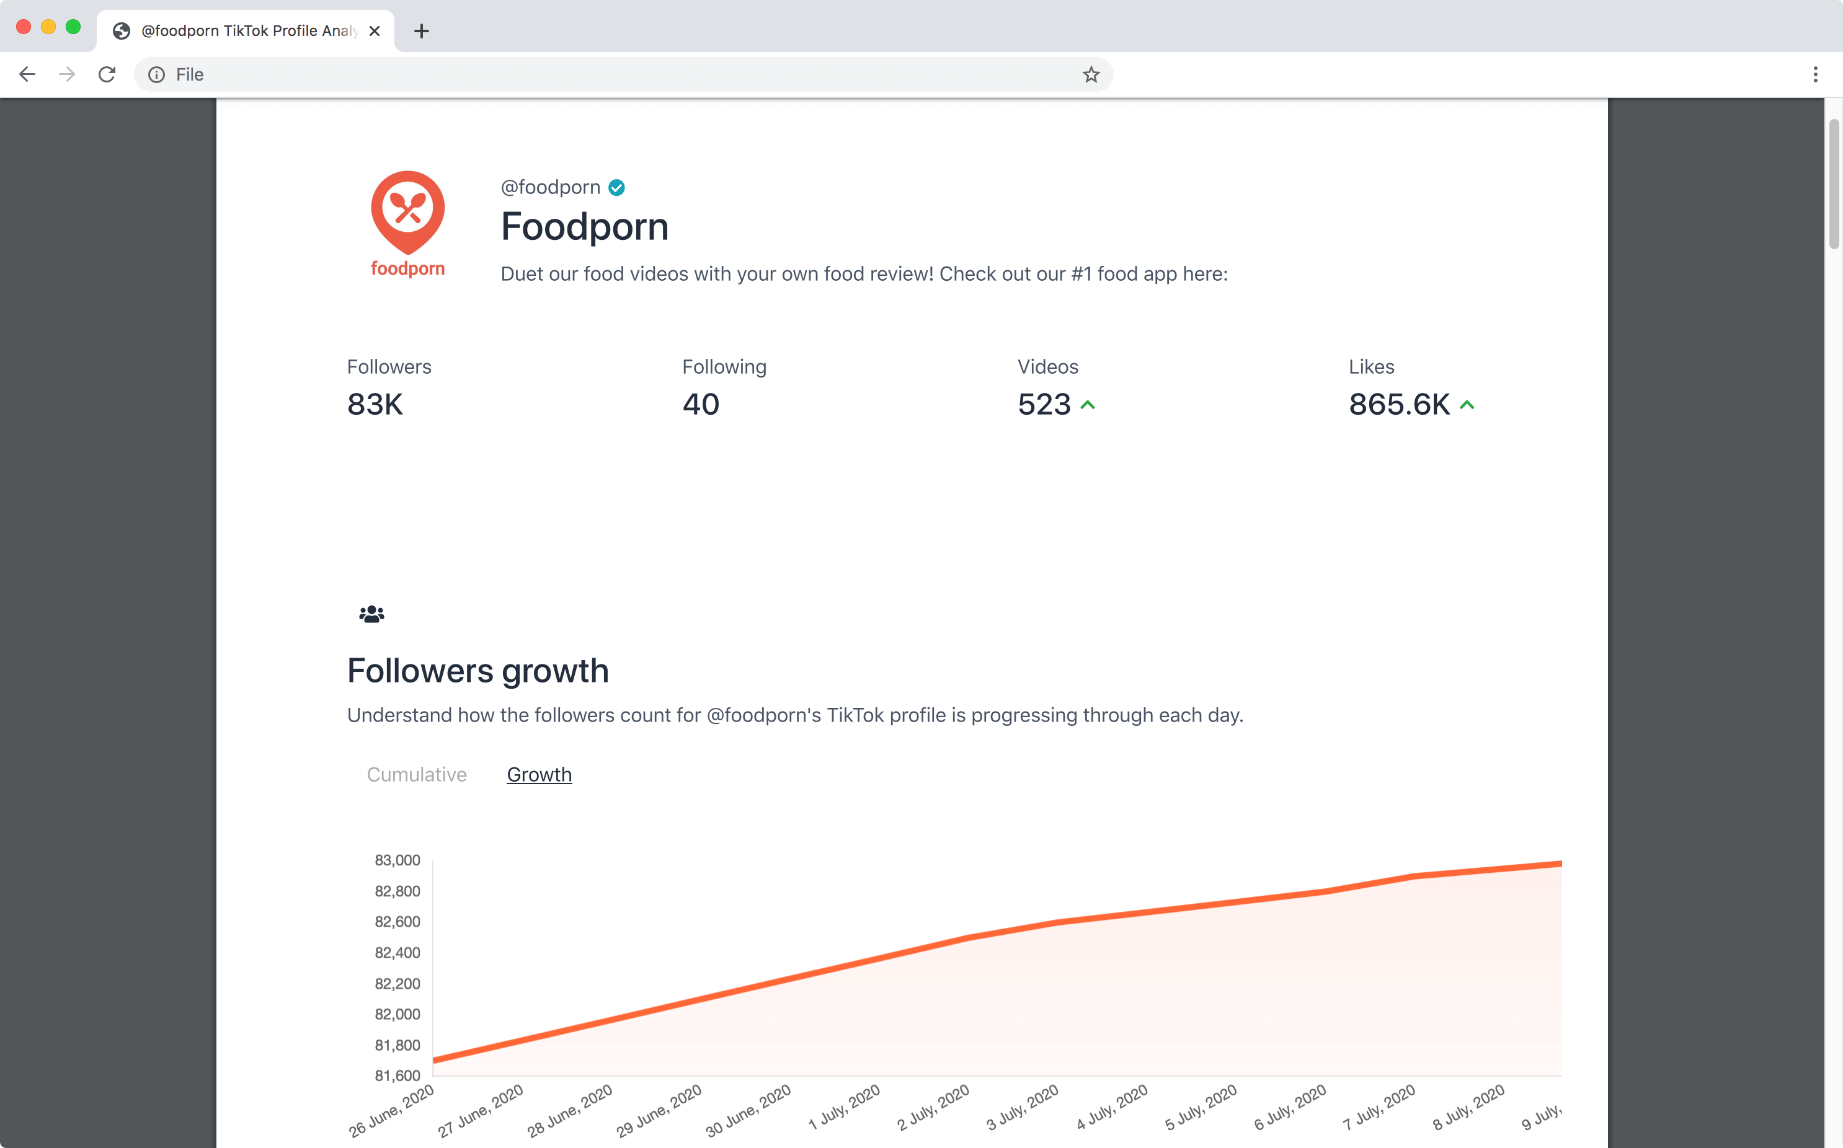The height and width of the screenshot is (1148, 1843).
Task: Open the Chrome three-dot menu
Action: tap(1815, 74)
